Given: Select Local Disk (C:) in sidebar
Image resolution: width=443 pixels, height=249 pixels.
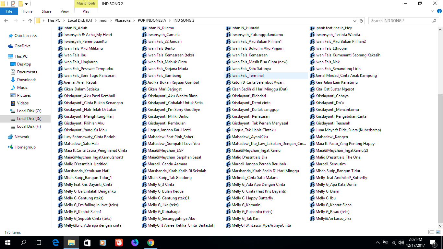Looking at the screenshot, I should pos(29,111).
